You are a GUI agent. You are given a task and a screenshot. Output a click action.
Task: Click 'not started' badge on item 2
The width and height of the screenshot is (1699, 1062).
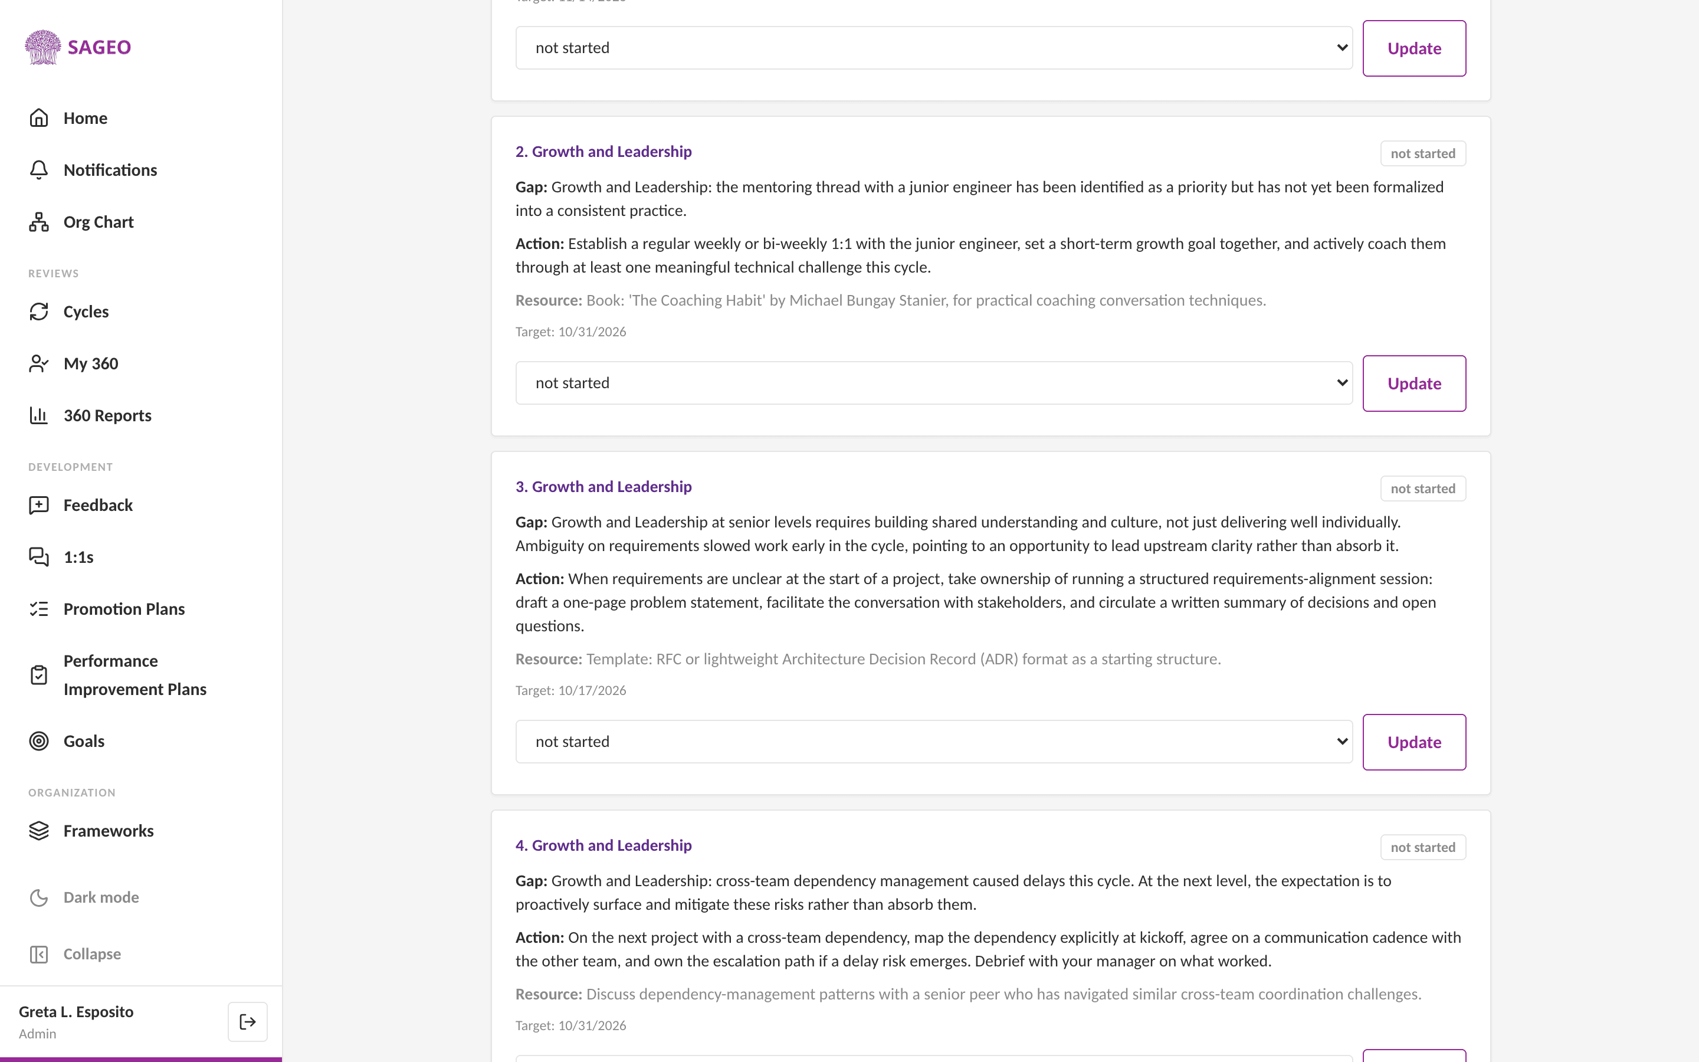tap(1423, 154)
